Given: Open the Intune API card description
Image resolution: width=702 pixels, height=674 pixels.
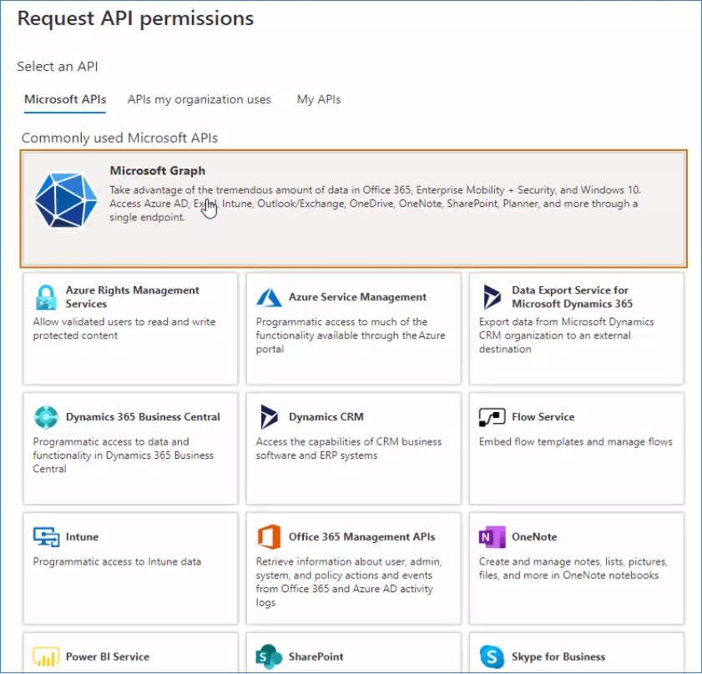Looking at the screenshot, I should point(117,562).
